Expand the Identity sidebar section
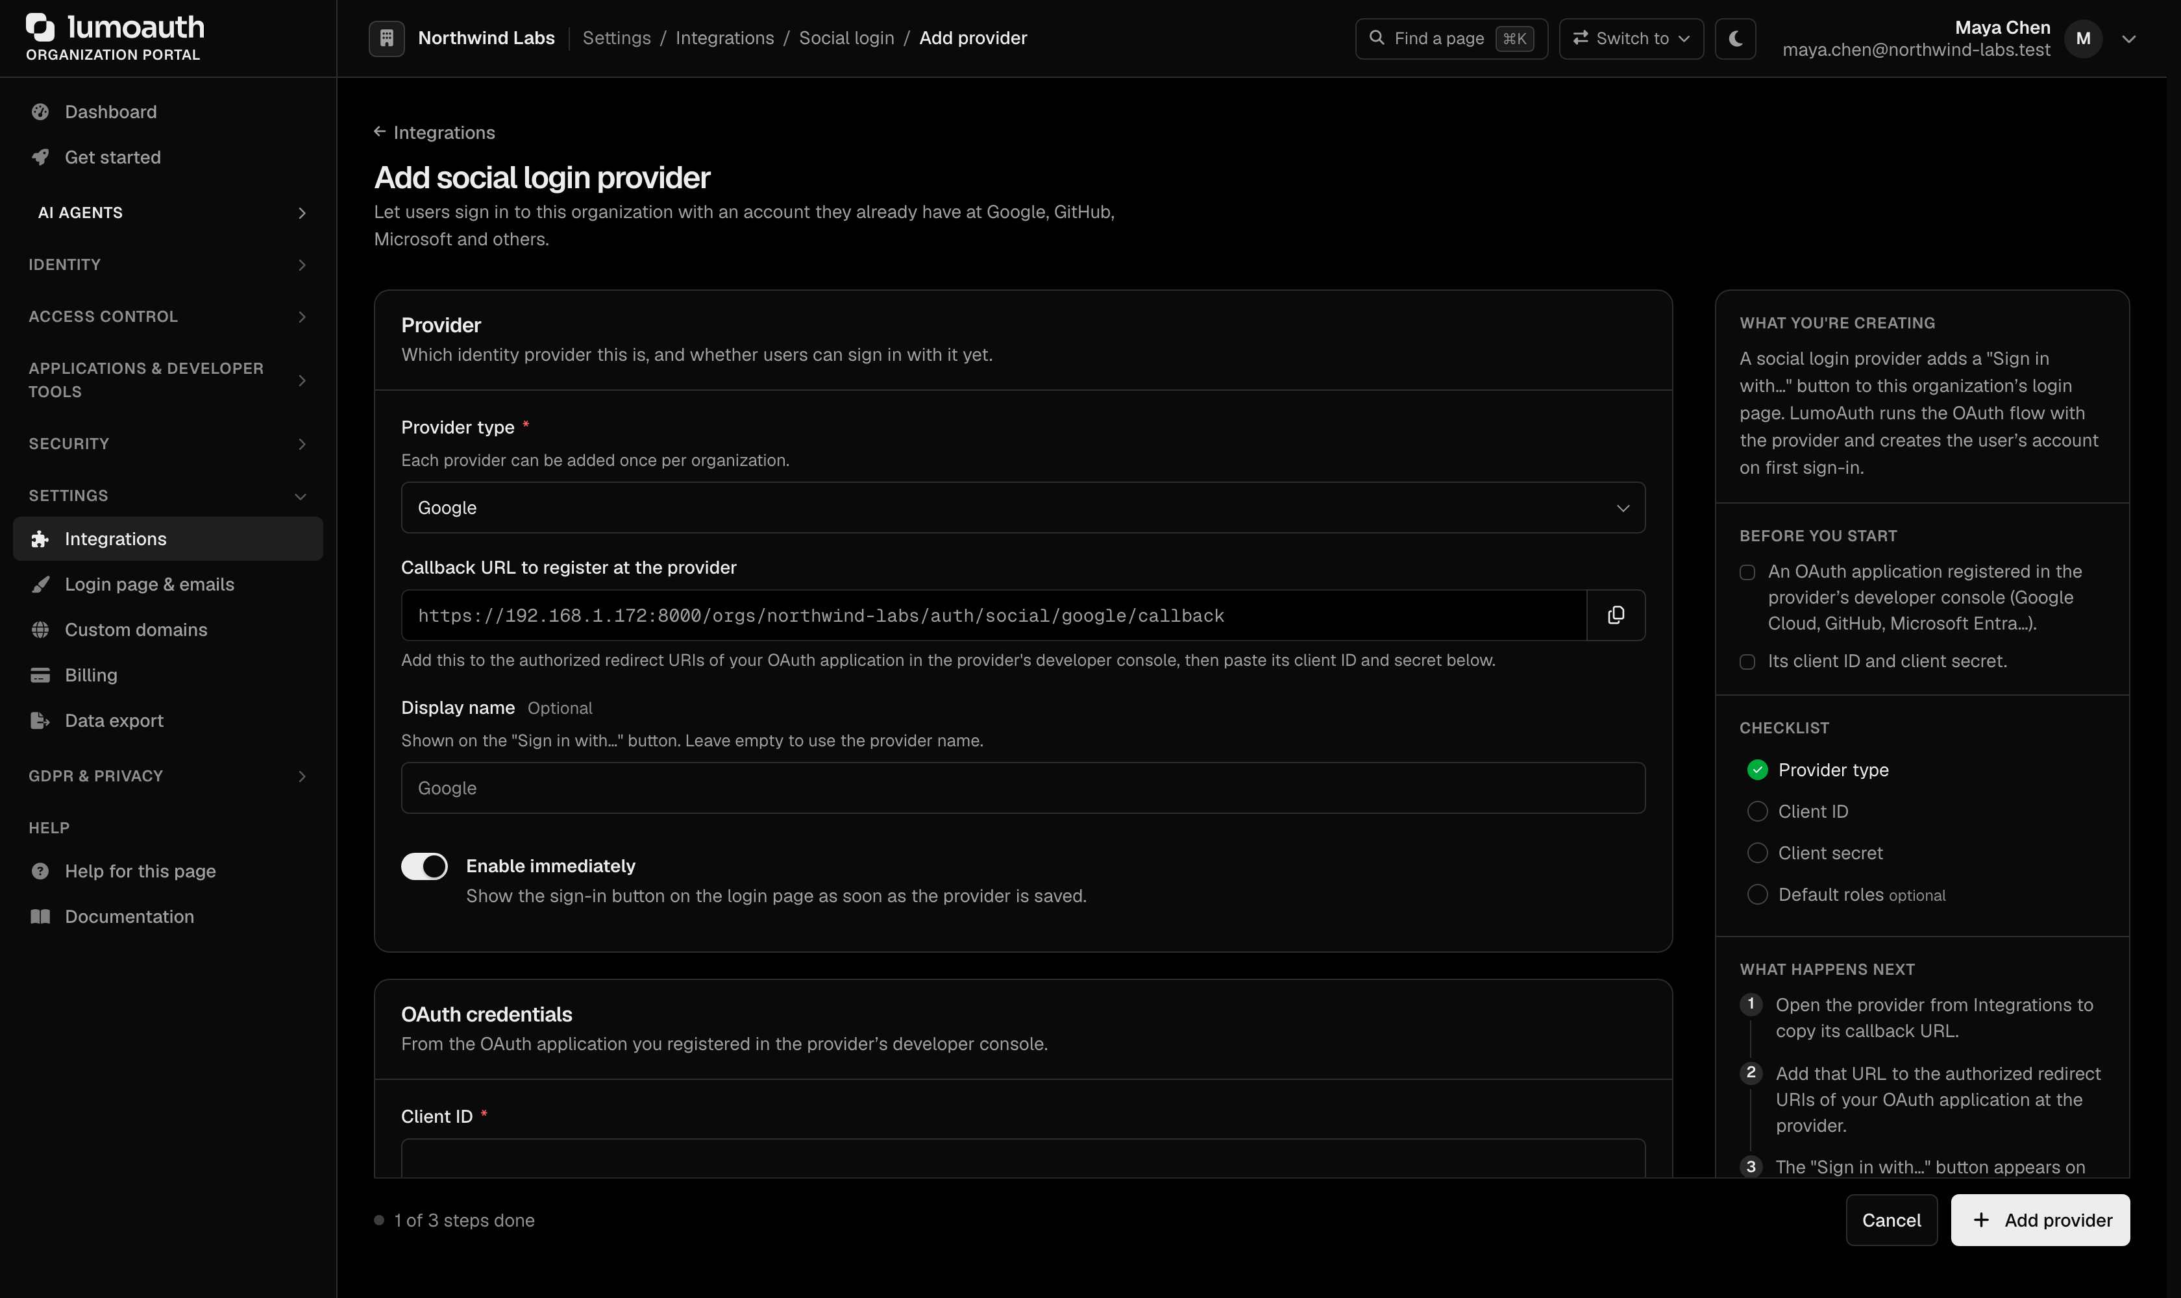2181x1298 pixels. click(x=167, y=264)
